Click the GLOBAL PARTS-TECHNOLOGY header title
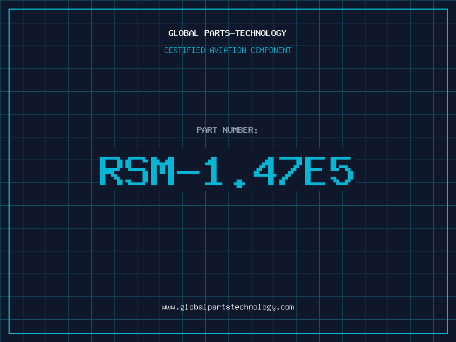The width and height of the screenshot is (456, 342). pos(227,33)
